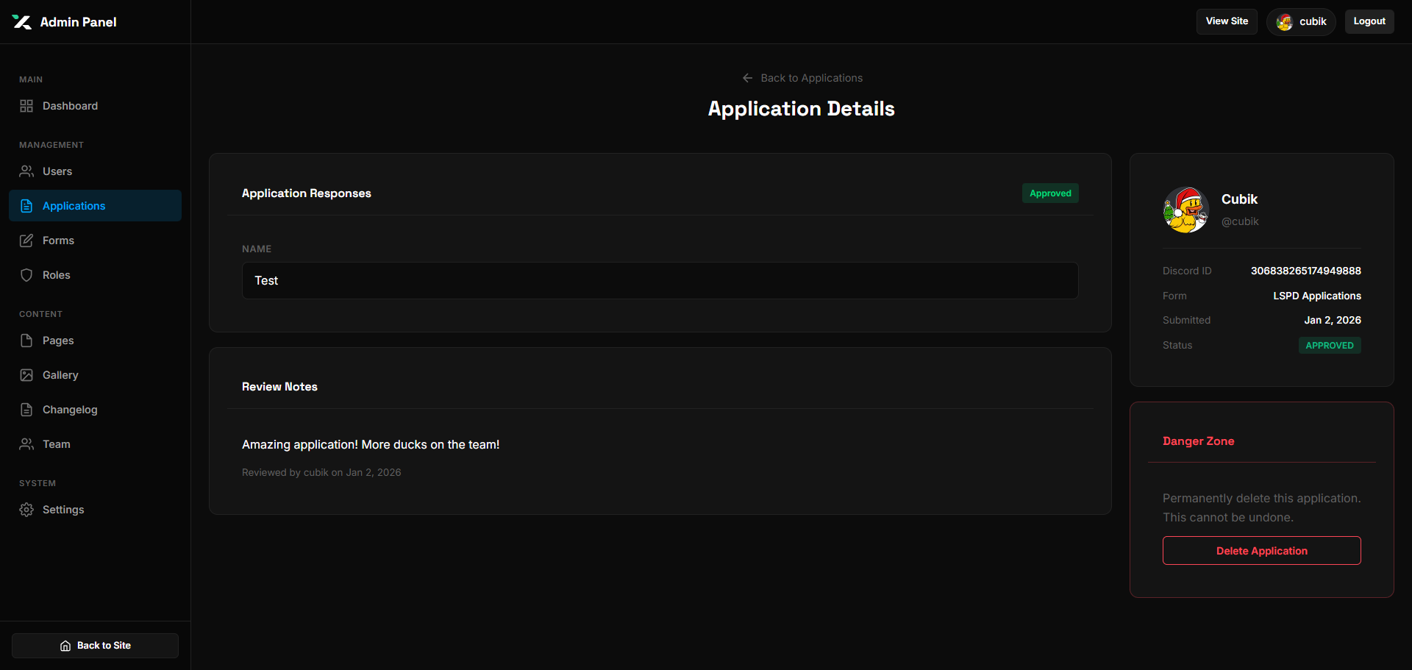1412x670 pixels.
Task: Click the Changelog document icon
Action: (x=26, y=410)
